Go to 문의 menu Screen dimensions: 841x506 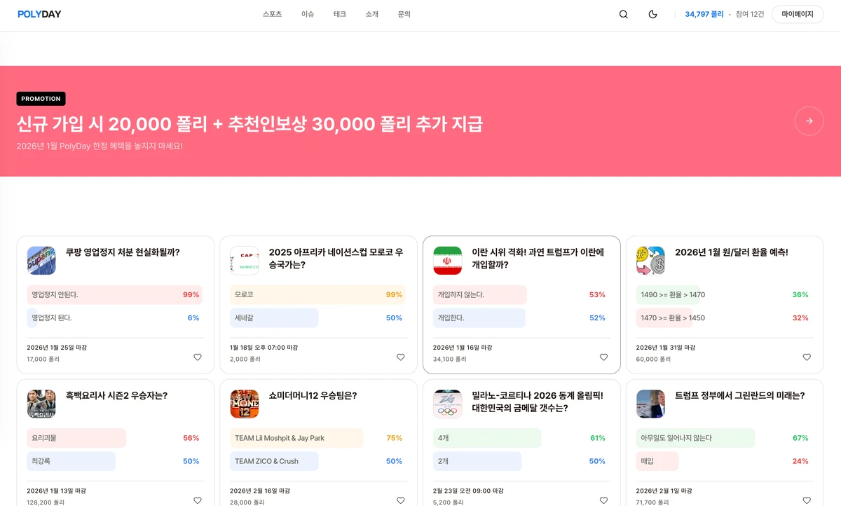(x=404, y=14)
